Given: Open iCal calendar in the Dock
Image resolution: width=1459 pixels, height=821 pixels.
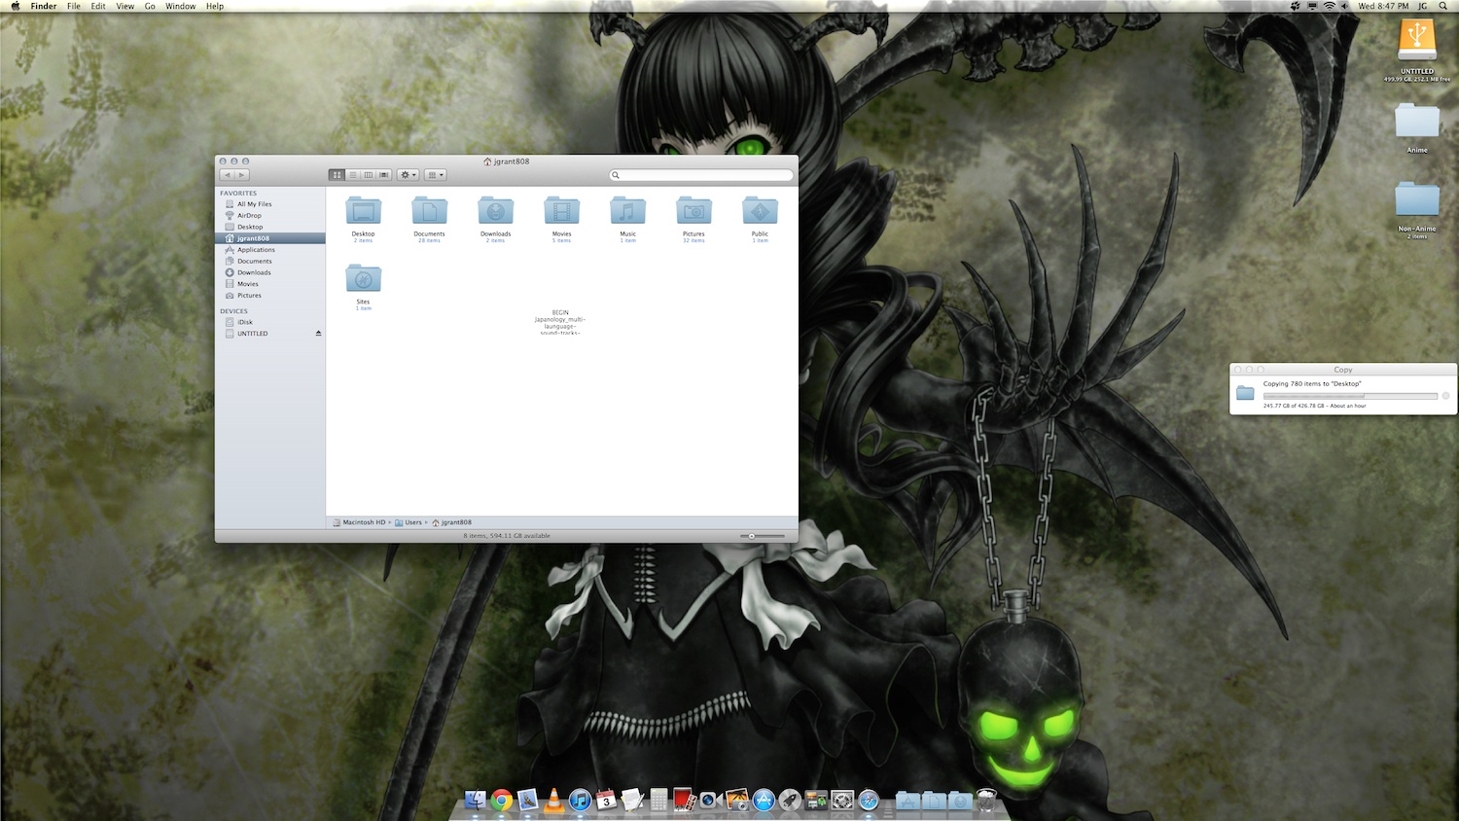Looking at the screenshot, I should tap(606, 800).
